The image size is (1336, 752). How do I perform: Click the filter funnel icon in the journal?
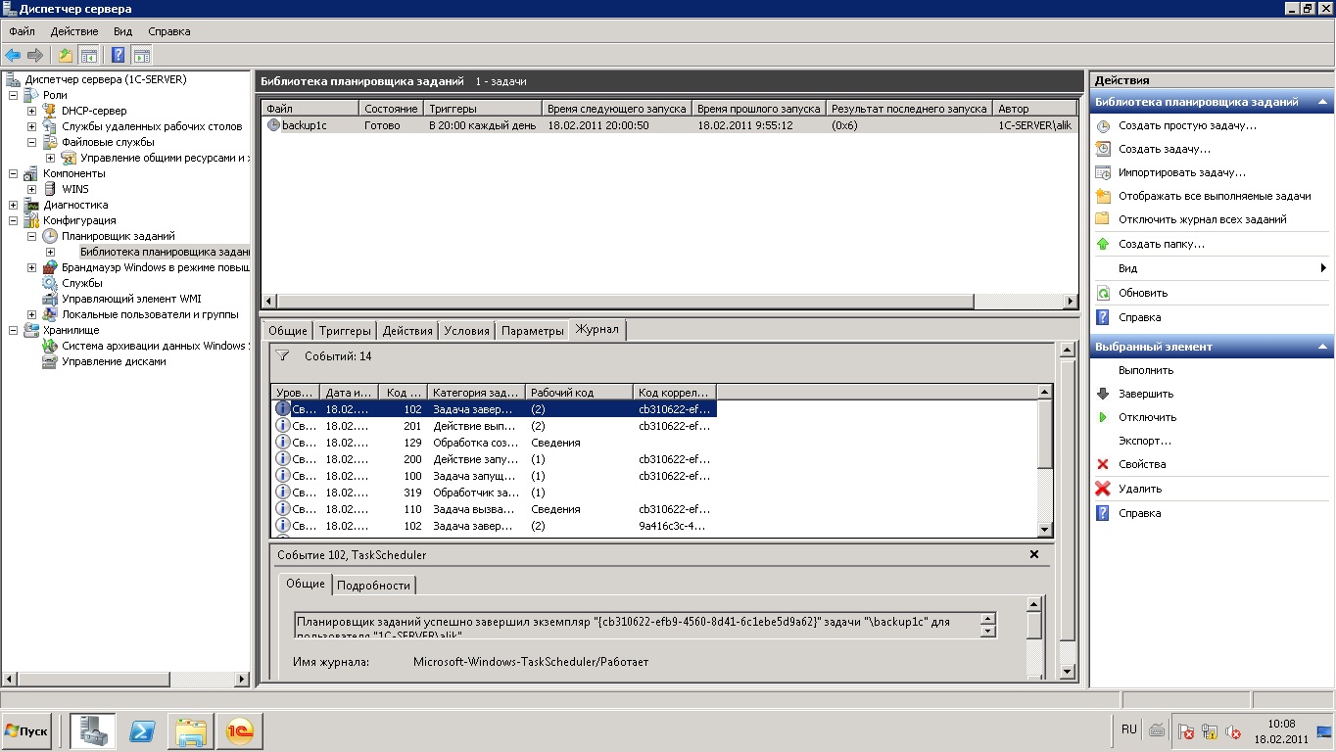click(x=282, y=356)
